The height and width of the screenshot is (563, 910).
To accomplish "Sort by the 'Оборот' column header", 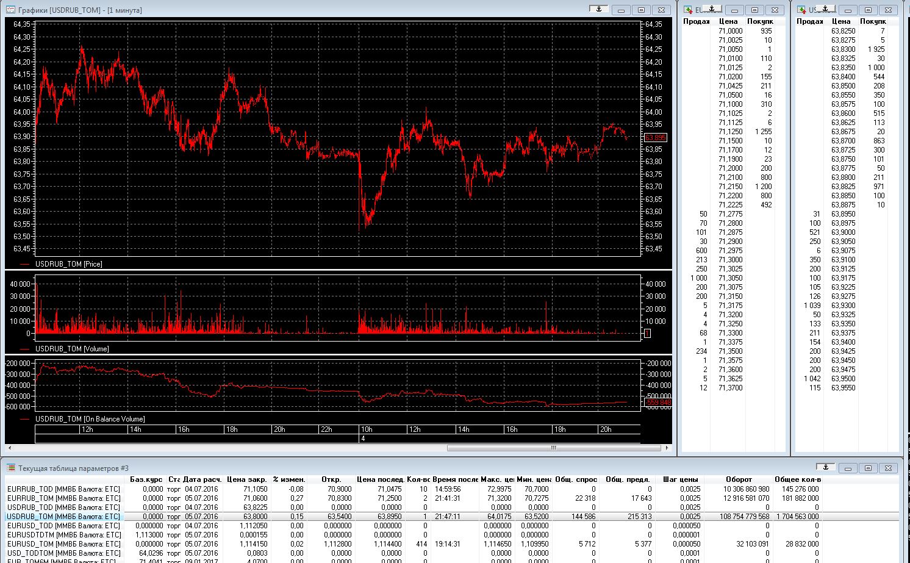I will (739, 479).
